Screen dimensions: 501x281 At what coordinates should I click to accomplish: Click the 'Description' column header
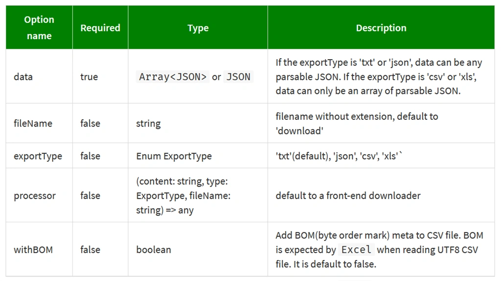pos(381,27)
